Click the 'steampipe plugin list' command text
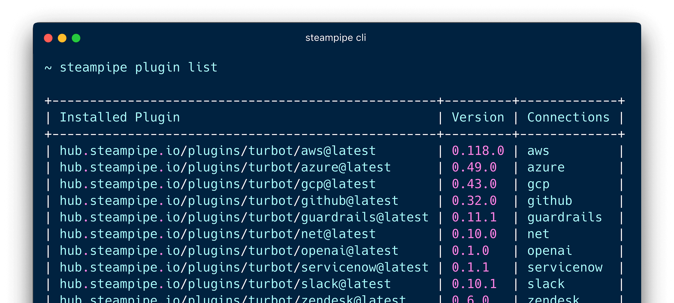674x303 pixels. (138, 67)
